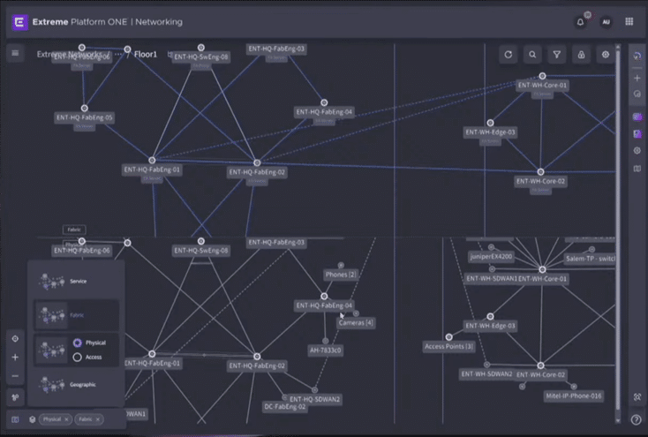
Task: Open the AU user avatar menu
Action: coord(606,22)
